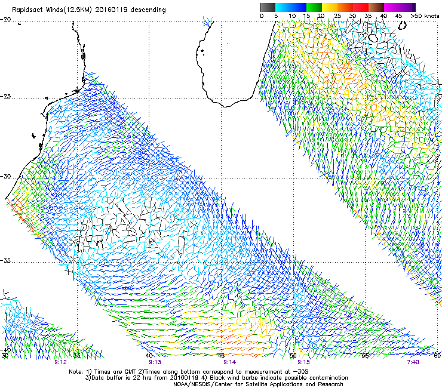442x388 pixels.
Task: Click the 'Note: 1) Times are GMT' line
Action: 188,372
